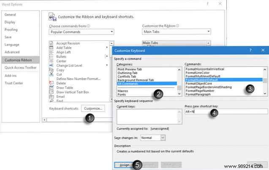This screenshot has width=269, height=170.
Task: Select Background Removal Tab category
Action: click(136, 80)
